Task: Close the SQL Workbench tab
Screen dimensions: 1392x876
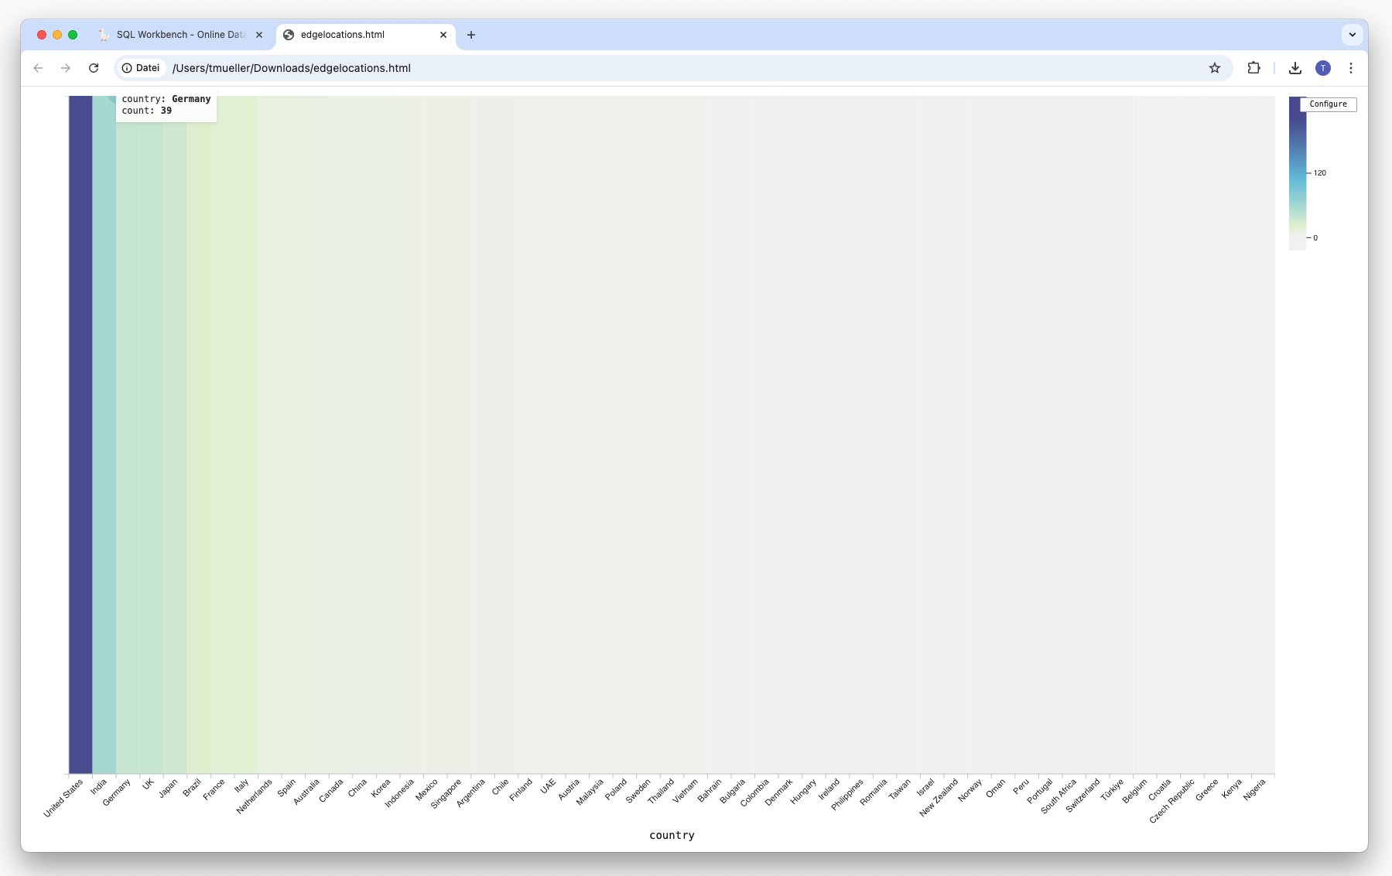Action: pos(259,35)
